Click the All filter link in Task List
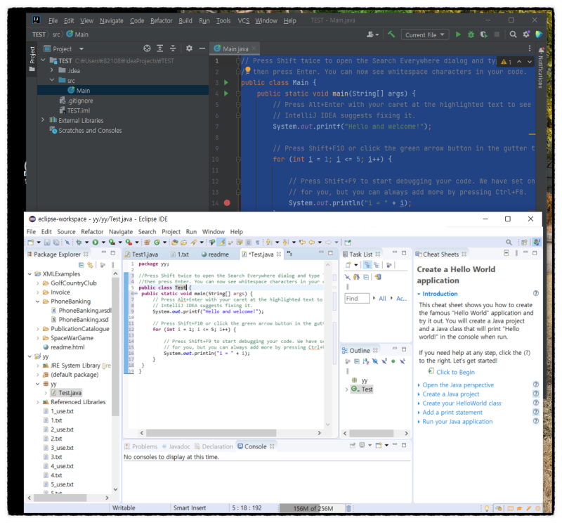562x523 pixels. click(x=382, y=299)
